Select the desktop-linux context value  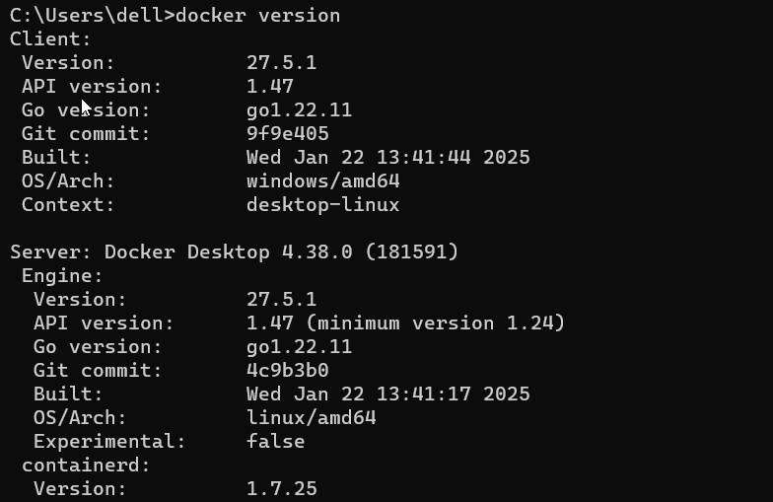[x=323, y=205]
